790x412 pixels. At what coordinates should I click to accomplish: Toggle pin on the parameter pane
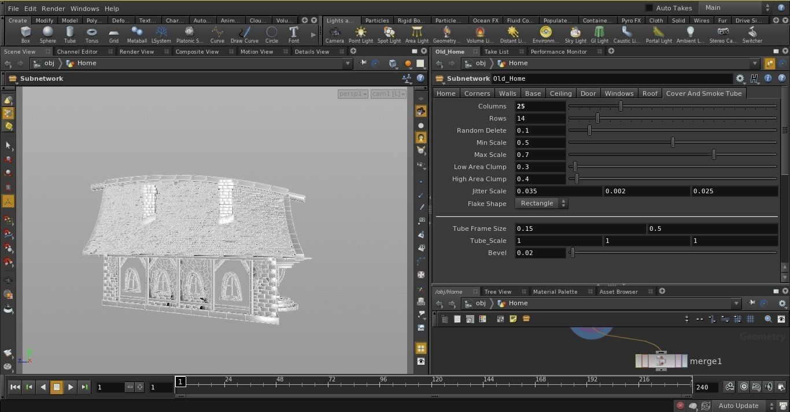point(770,63)
